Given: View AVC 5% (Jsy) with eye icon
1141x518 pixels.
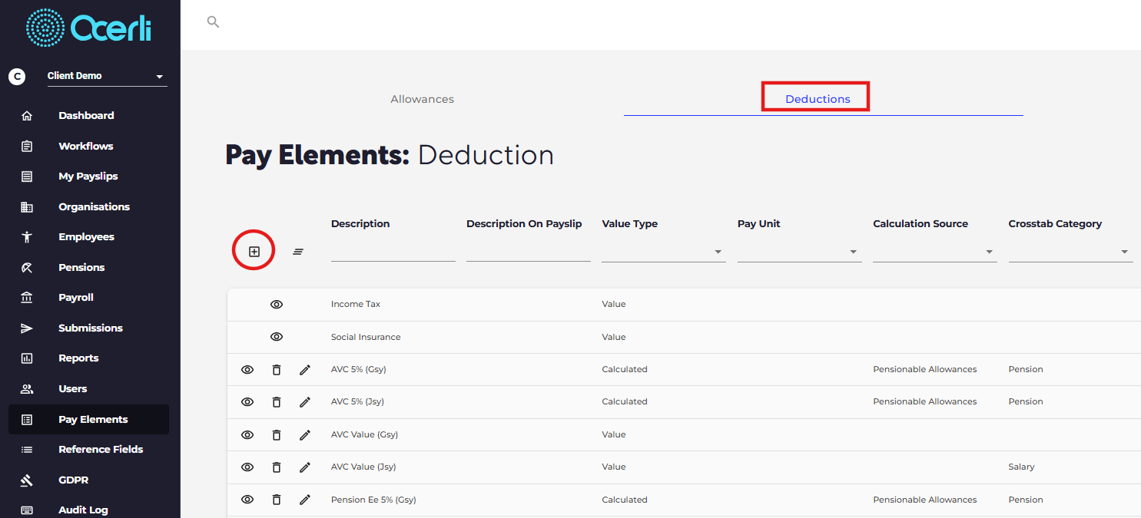Looking at the screenshot, I should [247, 402].
